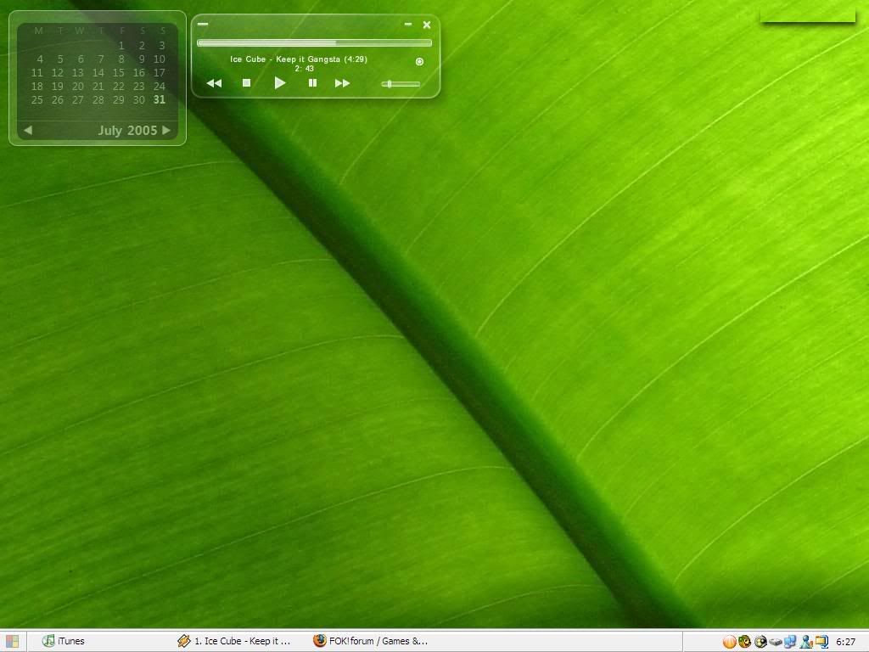The width and height of the screenshot is (869, 652).
Task: Go to next month in calendar widget
Action: point(166,130)
